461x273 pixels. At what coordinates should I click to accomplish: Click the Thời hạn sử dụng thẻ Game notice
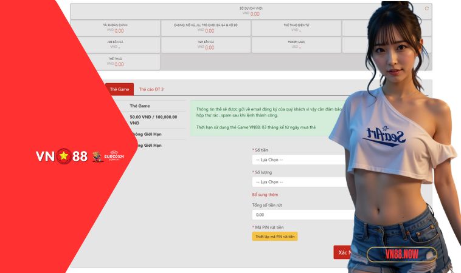coord(256,127)
